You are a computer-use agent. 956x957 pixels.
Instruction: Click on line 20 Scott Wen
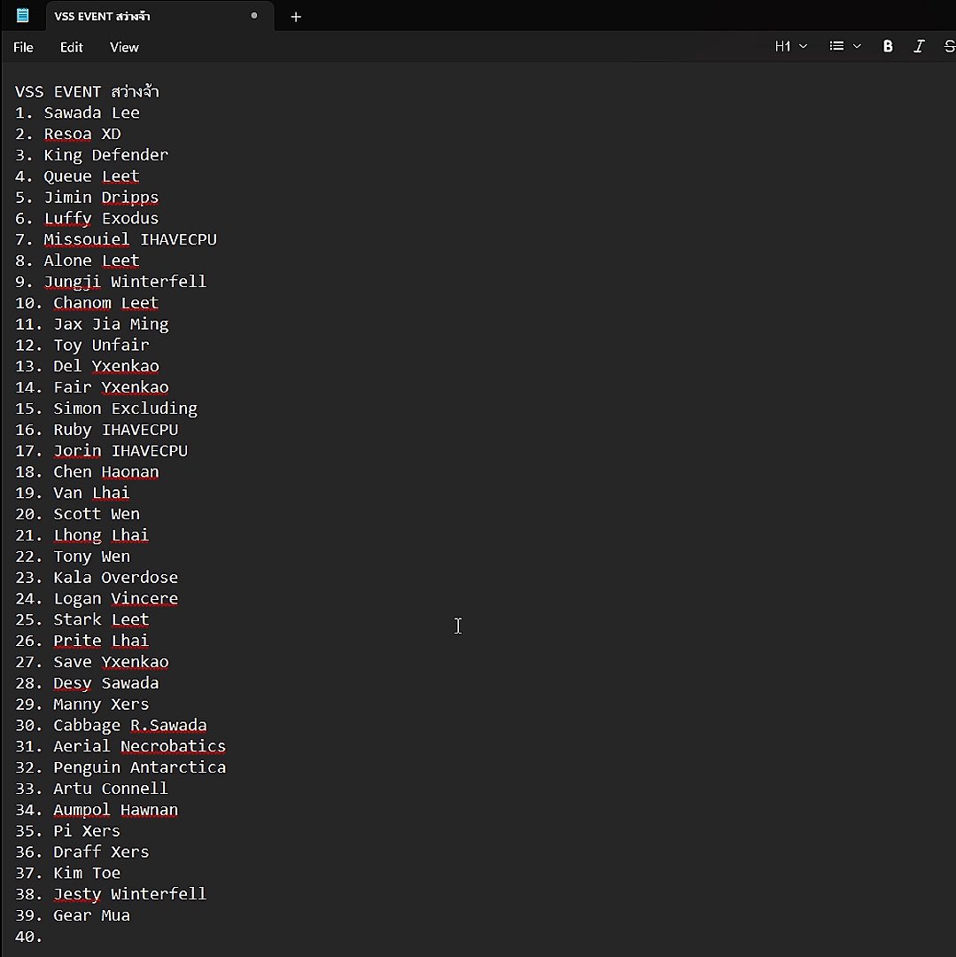[x=77, y=514]
